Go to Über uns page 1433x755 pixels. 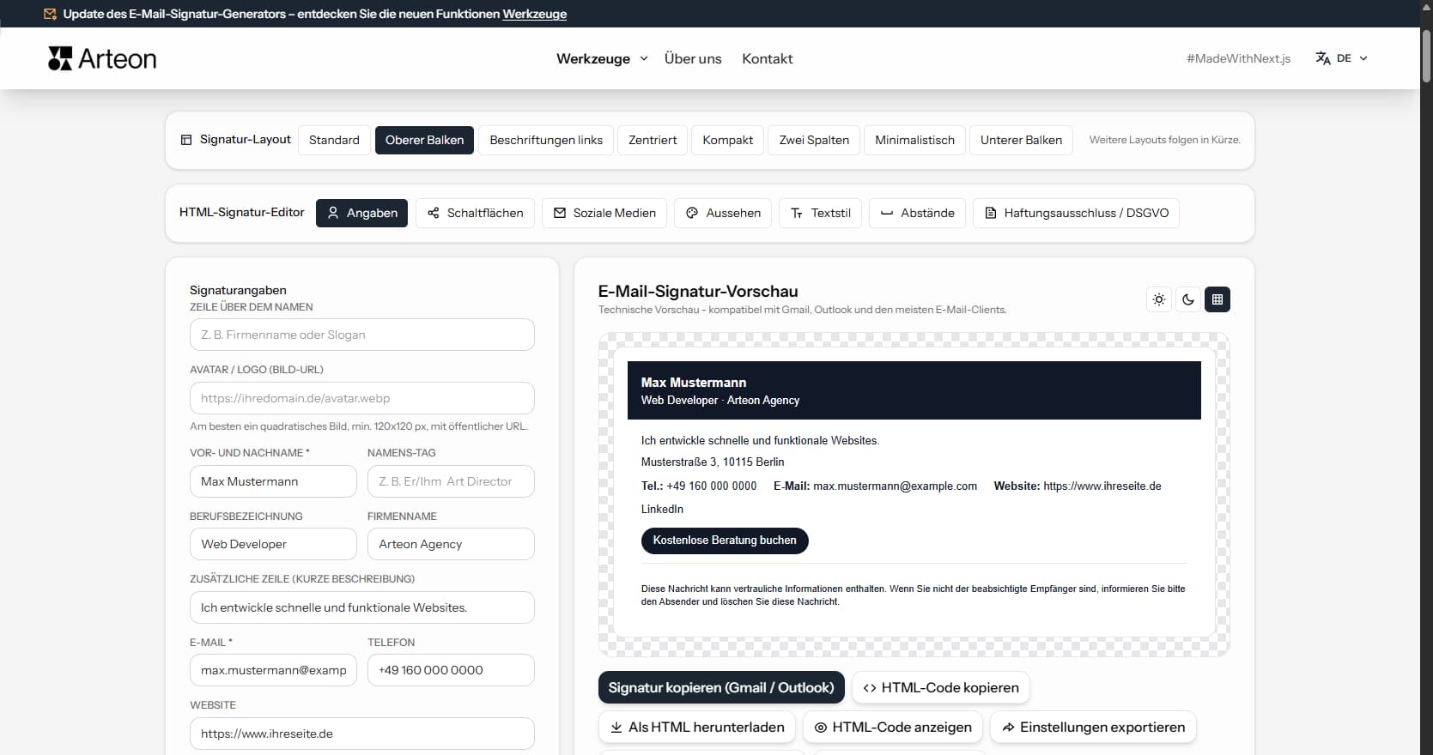click(693, 58)
